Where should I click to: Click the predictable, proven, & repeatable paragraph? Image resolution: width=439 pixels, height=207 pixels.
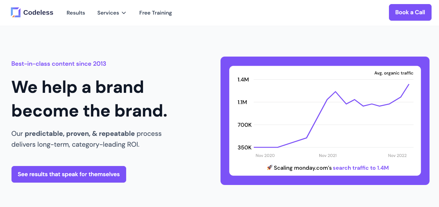point(87,139)
